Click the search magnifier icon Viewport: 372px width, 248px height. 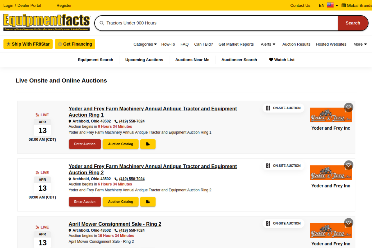click(102, 23)
